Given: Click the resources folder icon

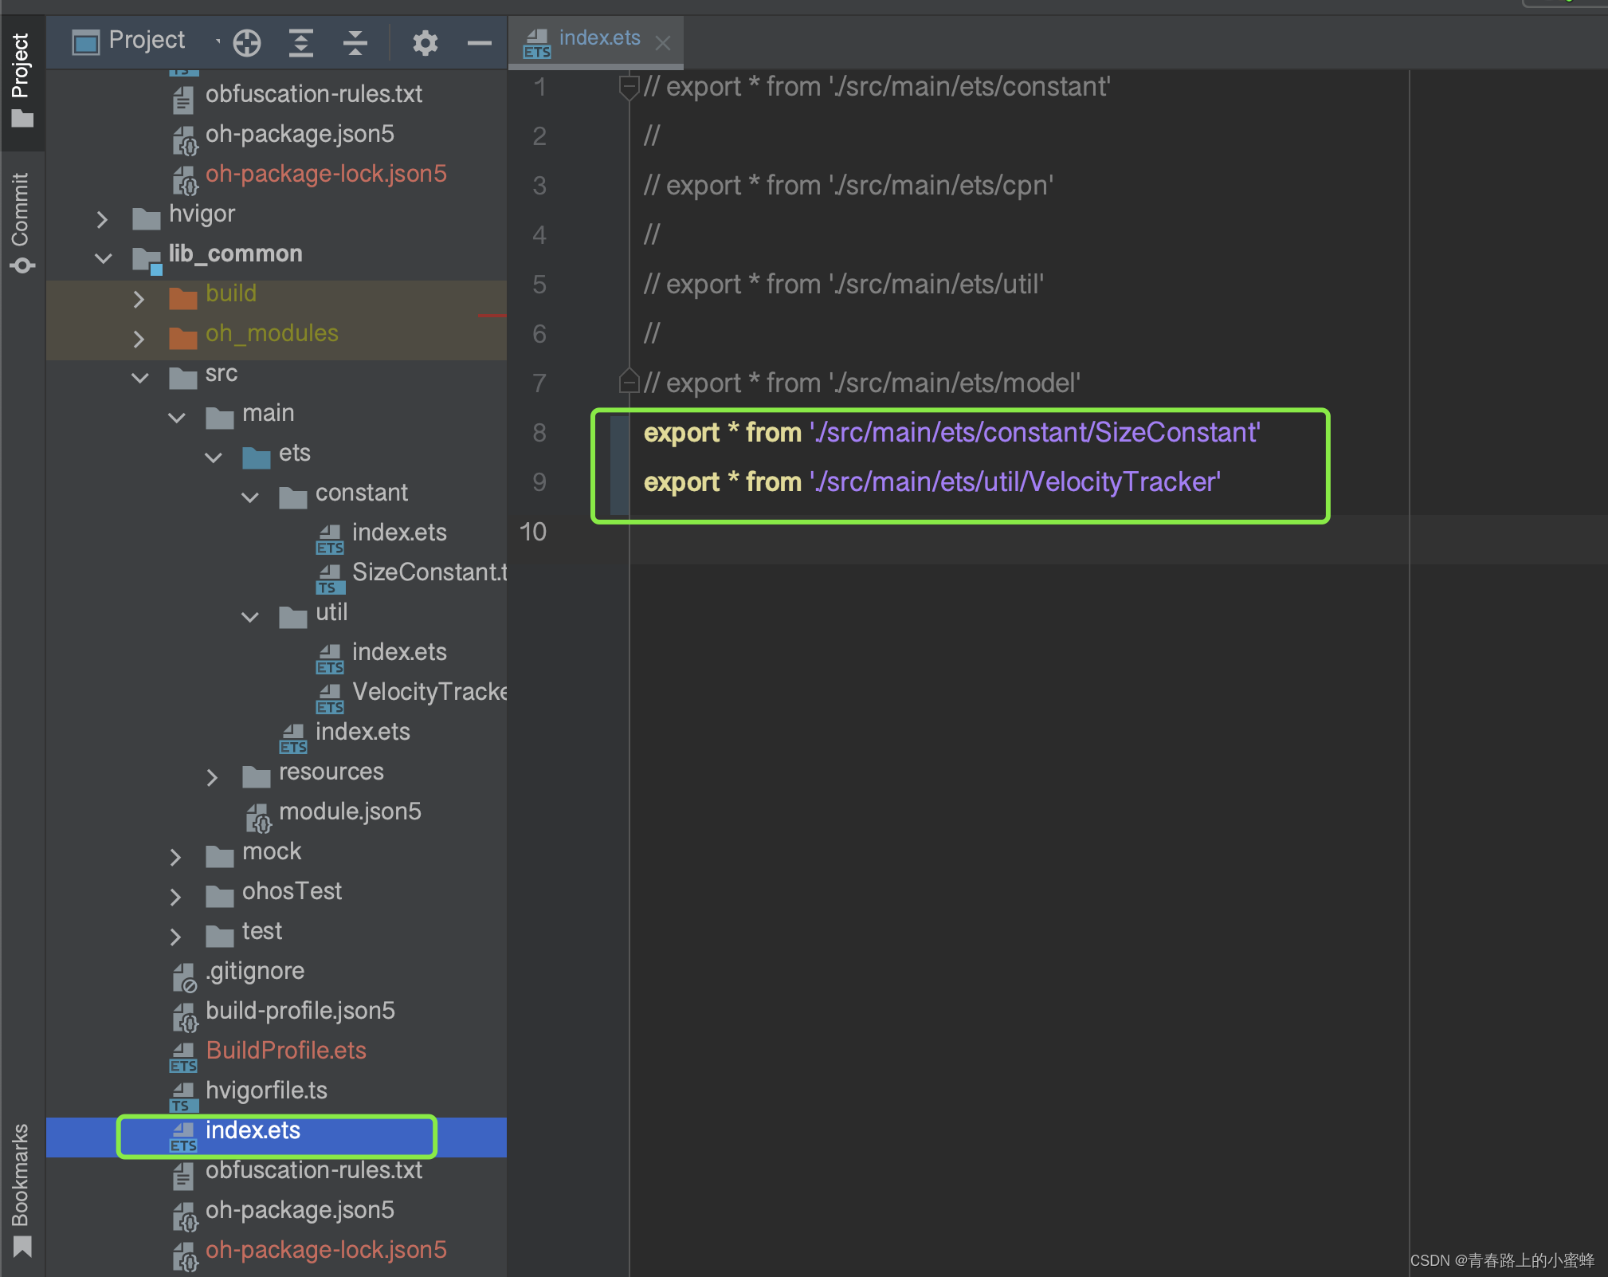Looking at the screenshot, I should pos(257,776).
